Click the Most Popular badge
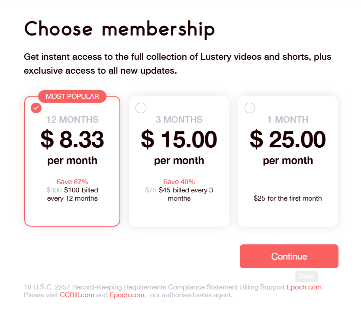 (x=72, y=96)
